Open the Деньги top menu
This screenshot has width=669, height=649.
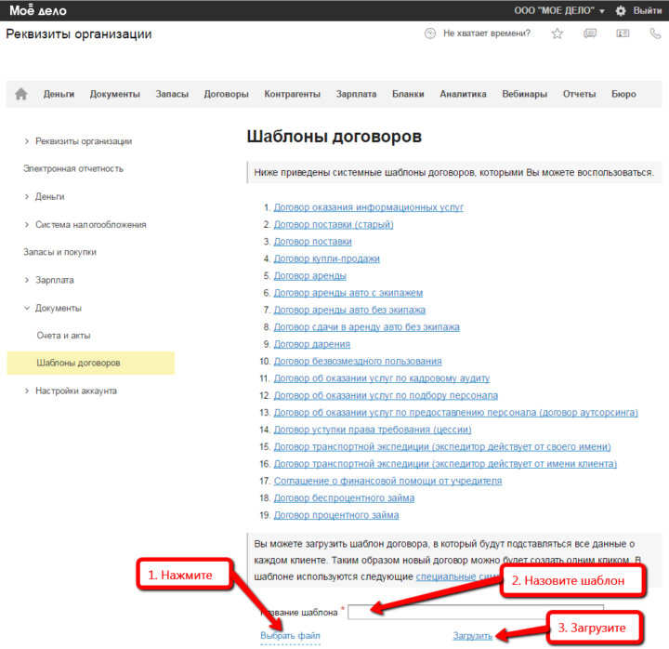coord(59,94)
